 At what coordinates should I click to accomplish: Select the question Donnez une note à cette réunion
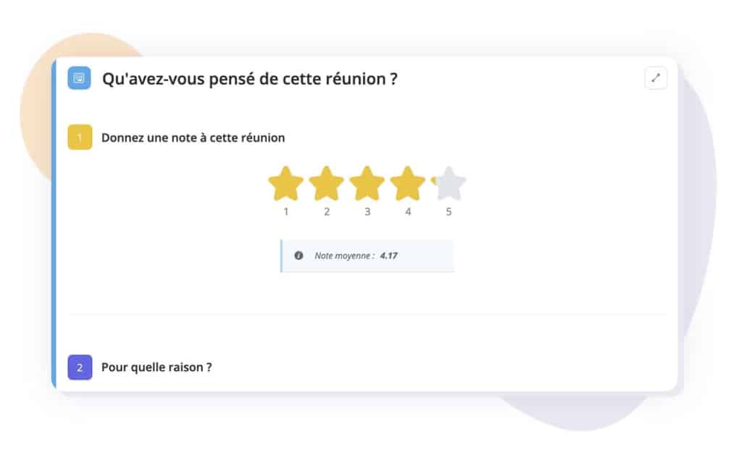193,138
